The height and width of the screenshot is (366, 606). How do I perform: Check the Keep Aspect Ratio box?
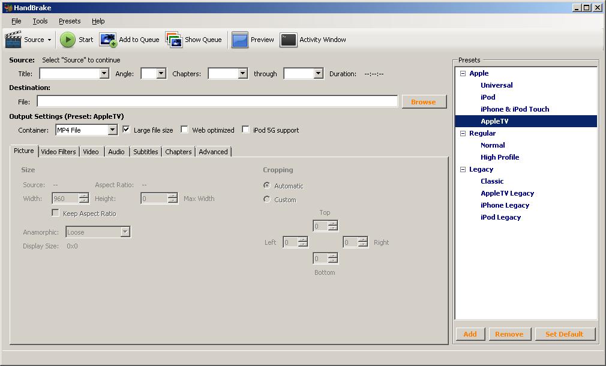[55, 213]
